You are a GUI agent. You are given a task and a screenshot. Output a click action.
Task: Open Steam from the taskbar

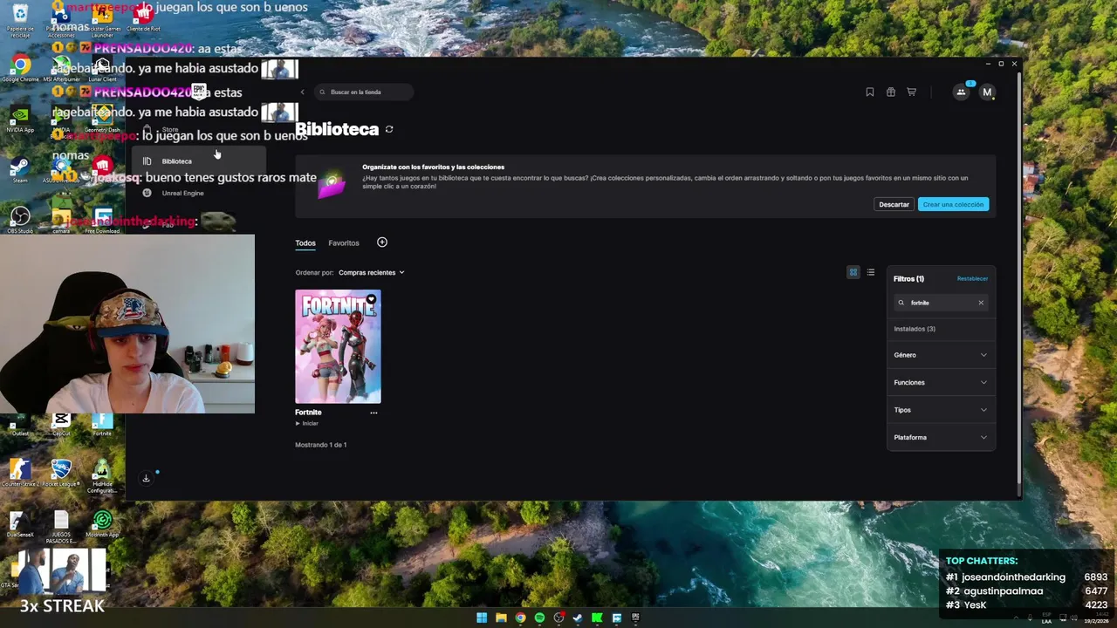578,618
